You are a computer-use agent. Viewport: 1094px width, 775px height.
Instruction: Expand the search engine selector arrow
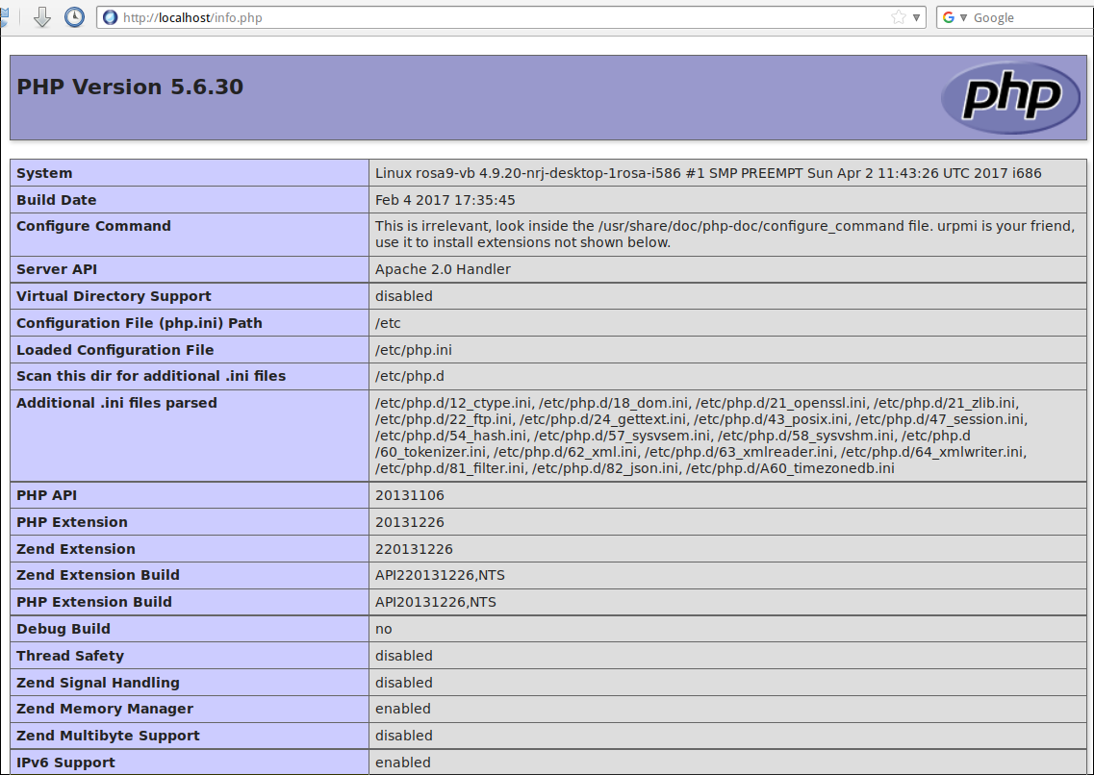(x=963, y=17)
